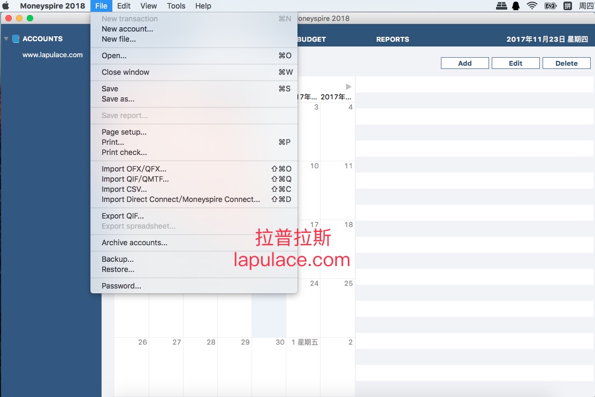Image resolution: width=595 pixels, height=397 pixels.
Task: Select Close window menu item
Action: (194, 72)
